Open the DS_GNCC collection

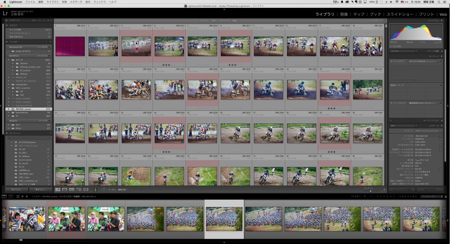[x=29, y=153]
